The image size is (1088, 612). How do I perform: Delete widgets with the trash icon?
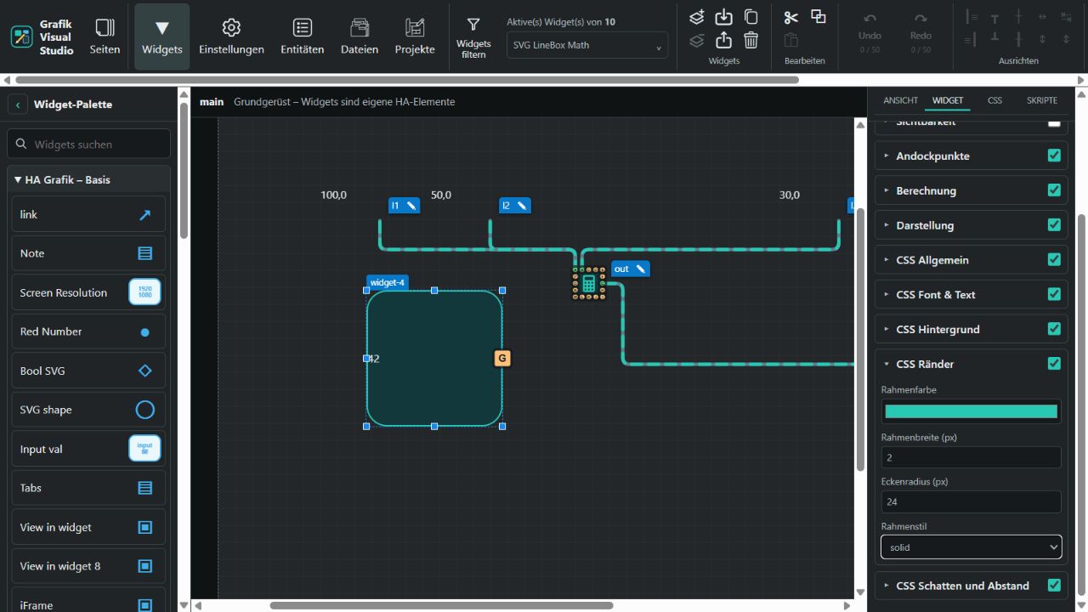pos(751,40)
